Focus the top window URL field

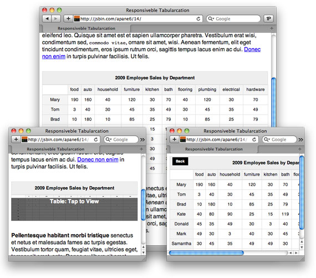(137, 19)
